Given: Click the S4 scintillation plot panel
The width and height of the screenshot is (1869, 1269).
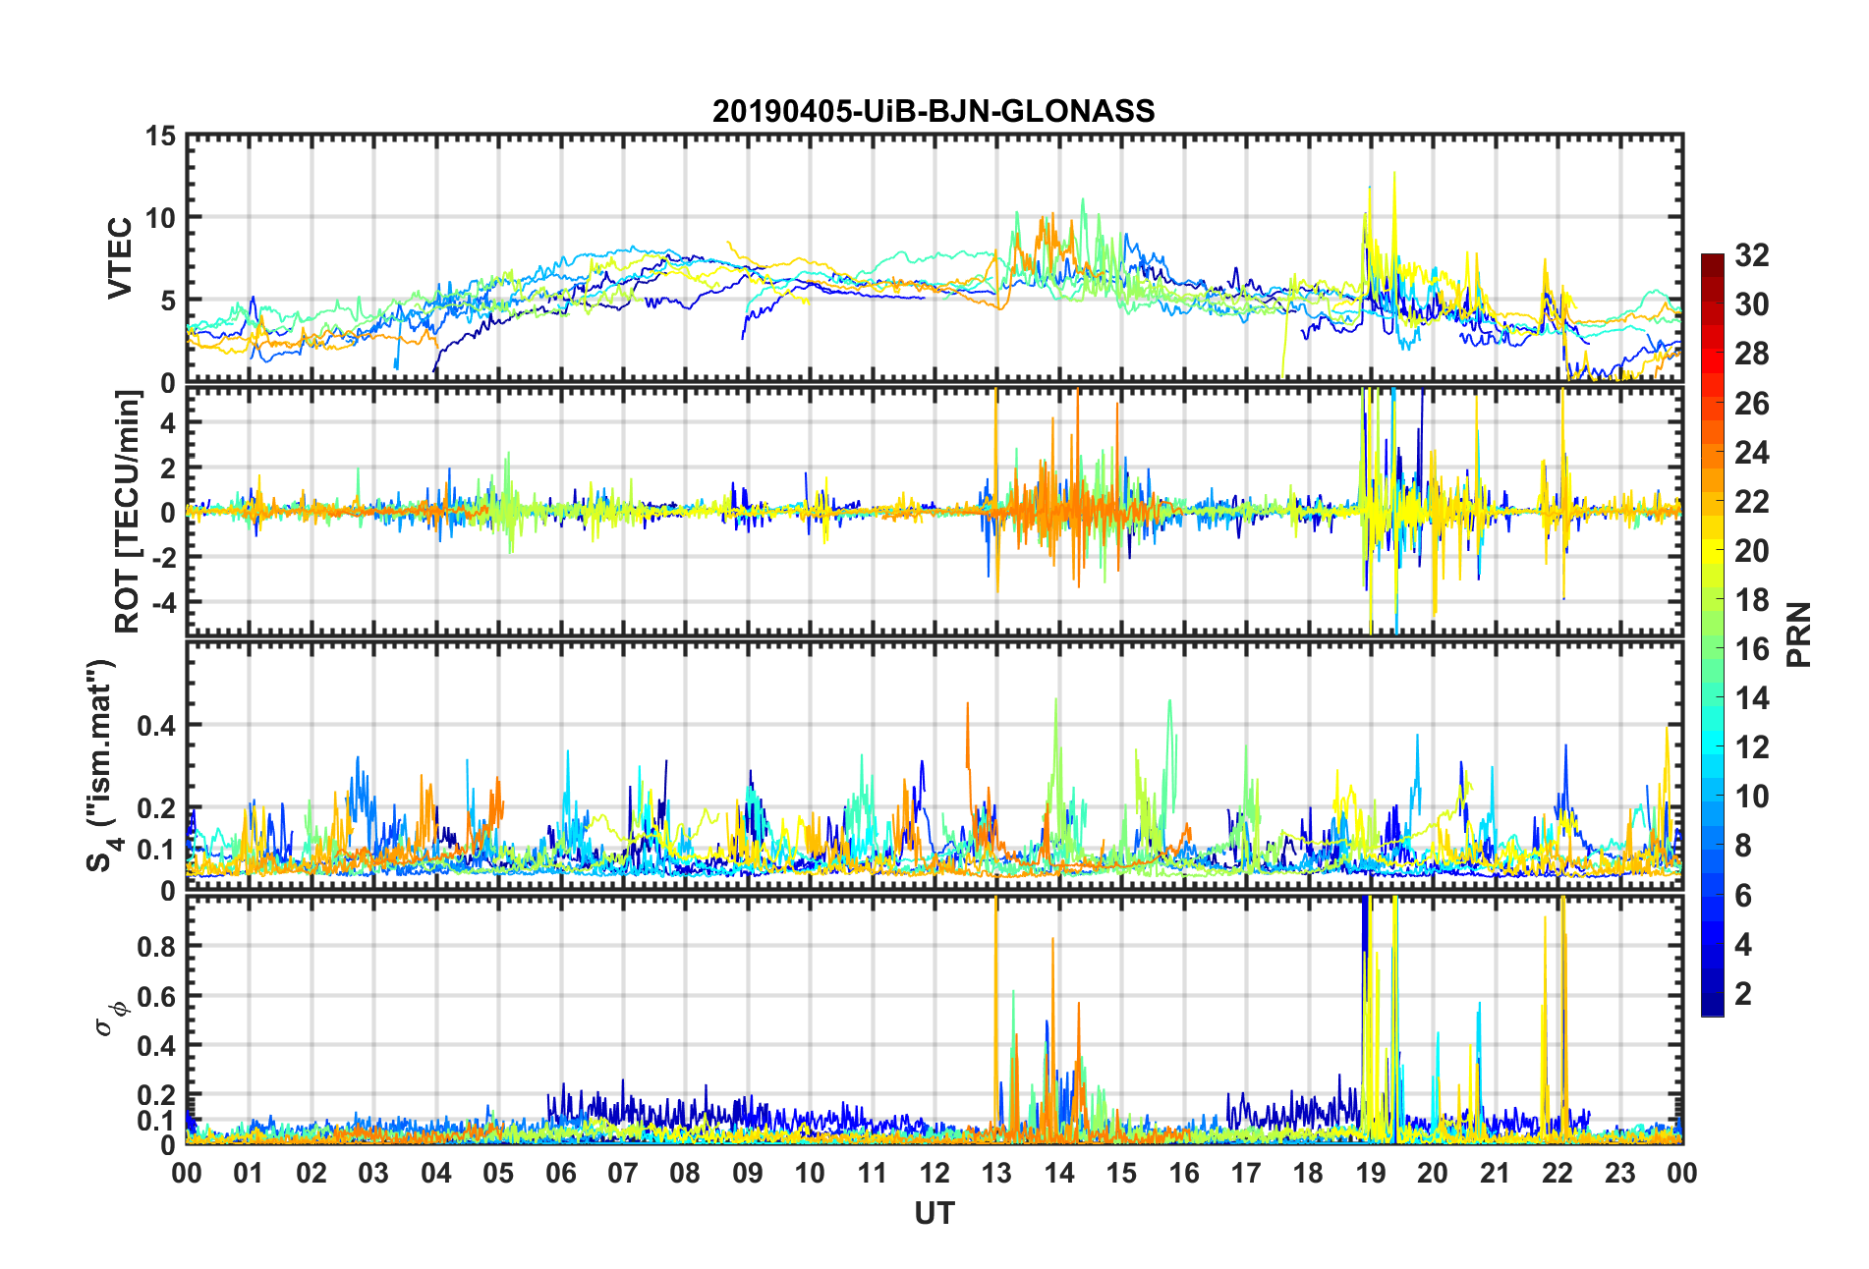Looking at the screenshot, I should [x=934, y=766].
